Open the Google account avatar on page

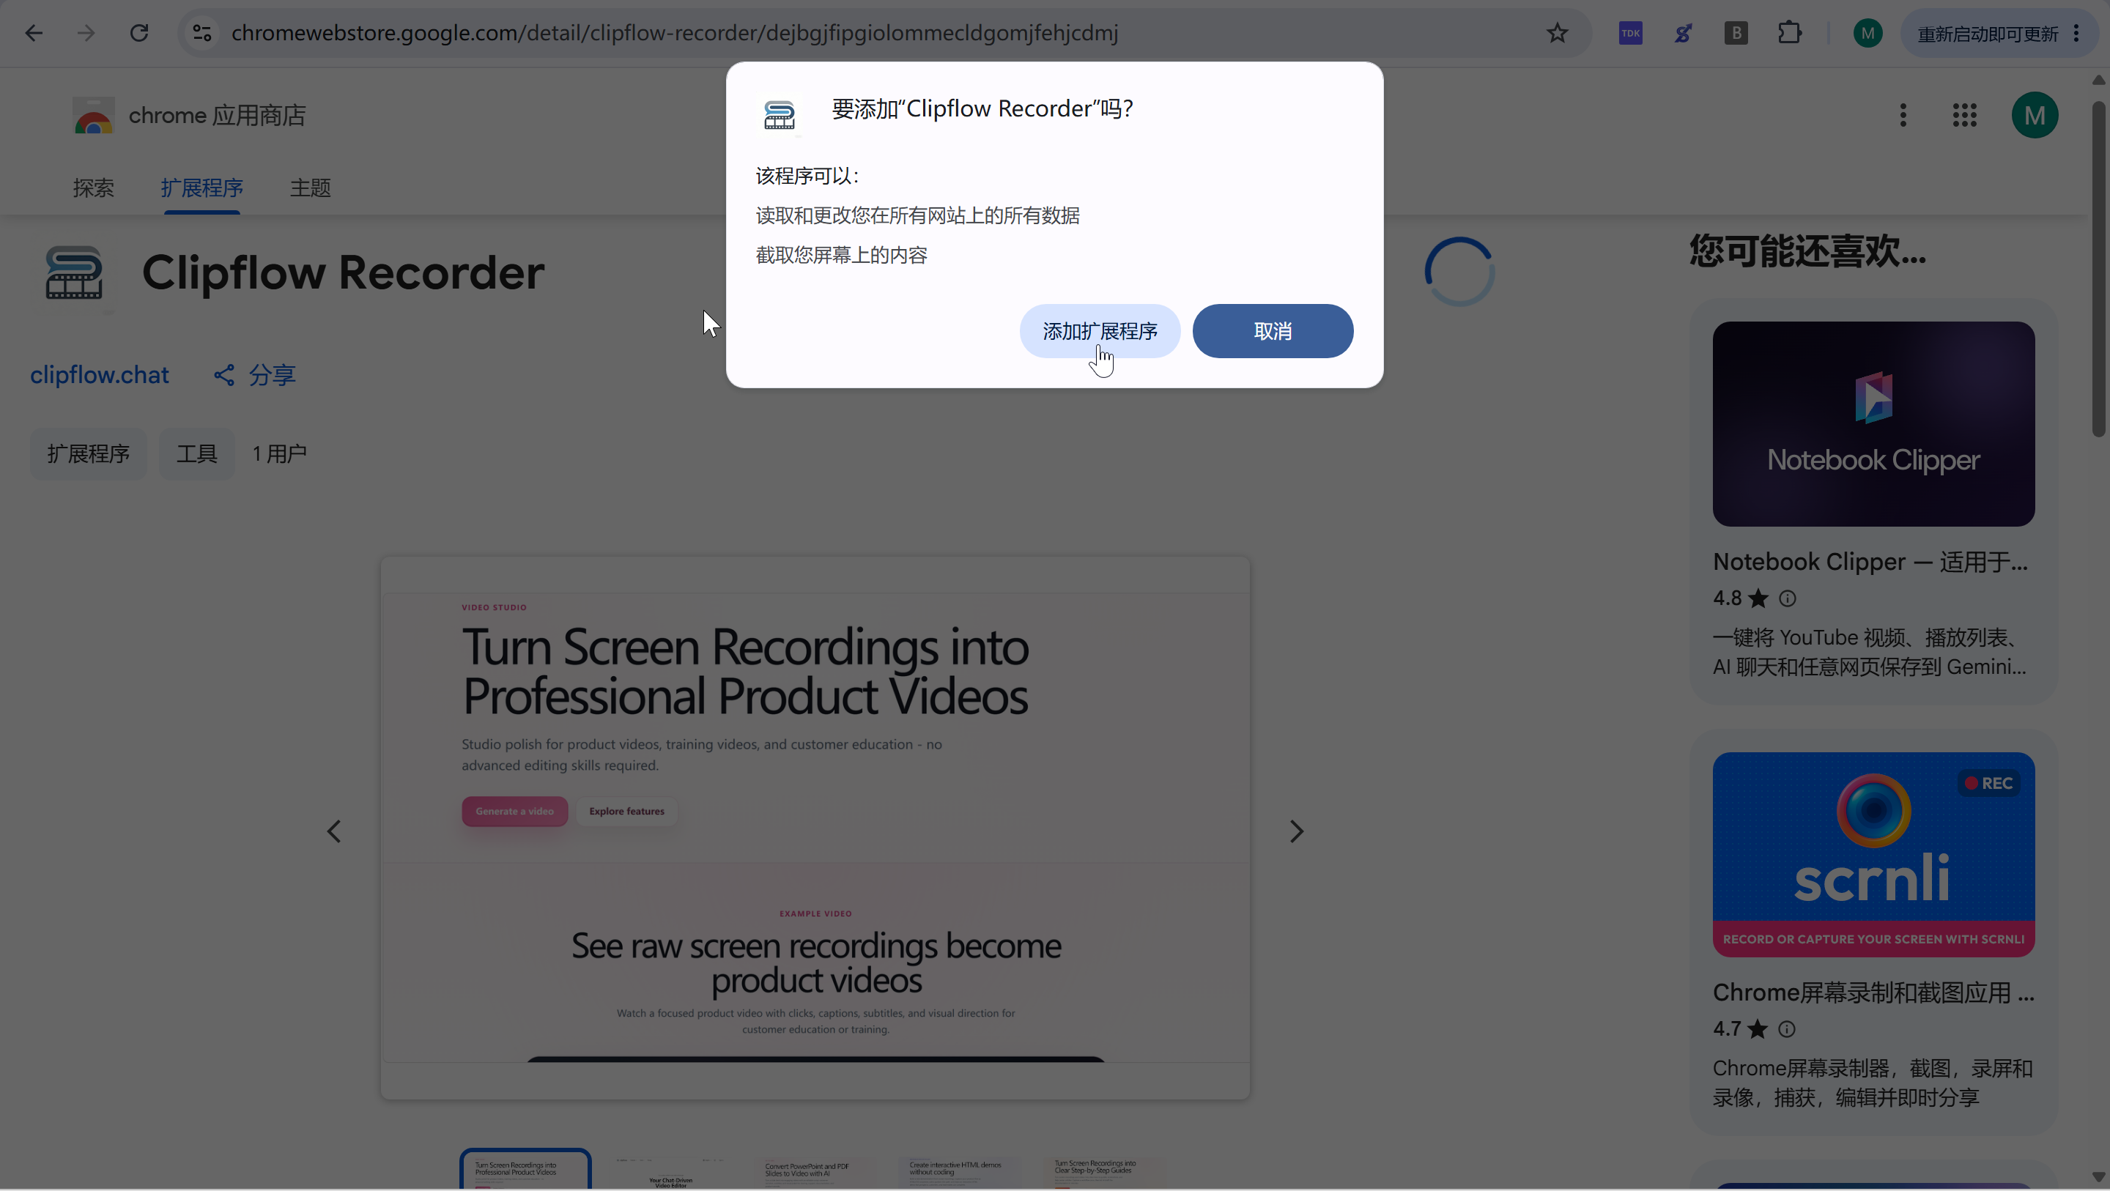click(2035, 115)
